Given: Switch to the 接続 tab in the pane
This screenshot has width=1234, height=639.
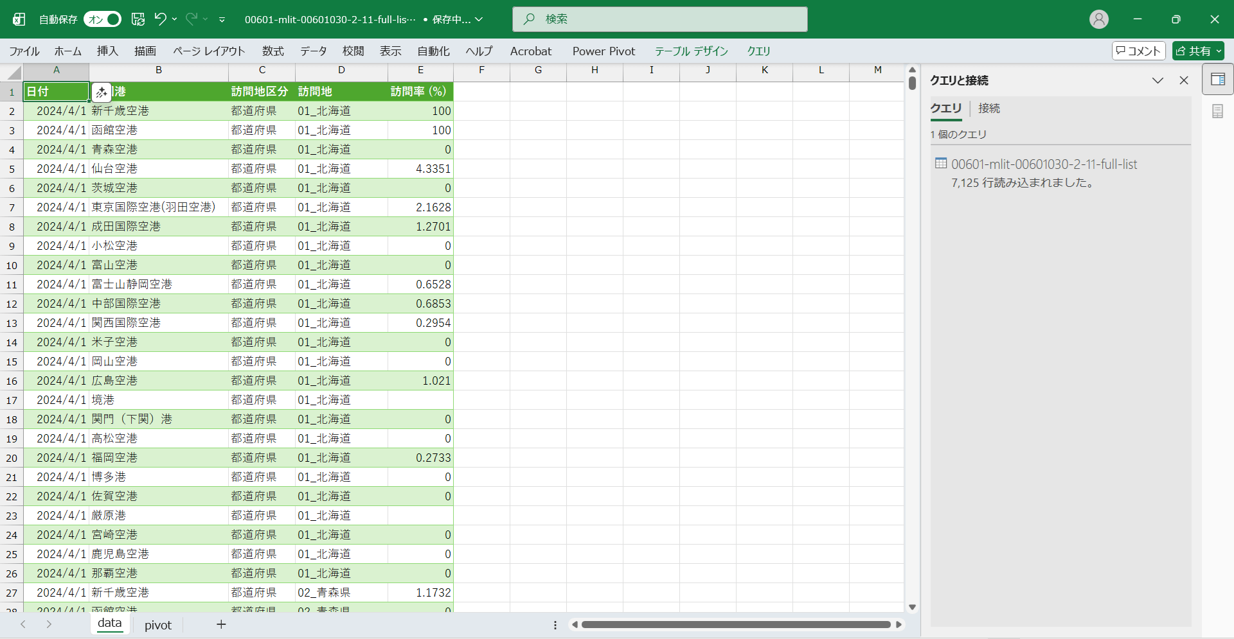Looking at the screenshot, I should click(988, 109).
